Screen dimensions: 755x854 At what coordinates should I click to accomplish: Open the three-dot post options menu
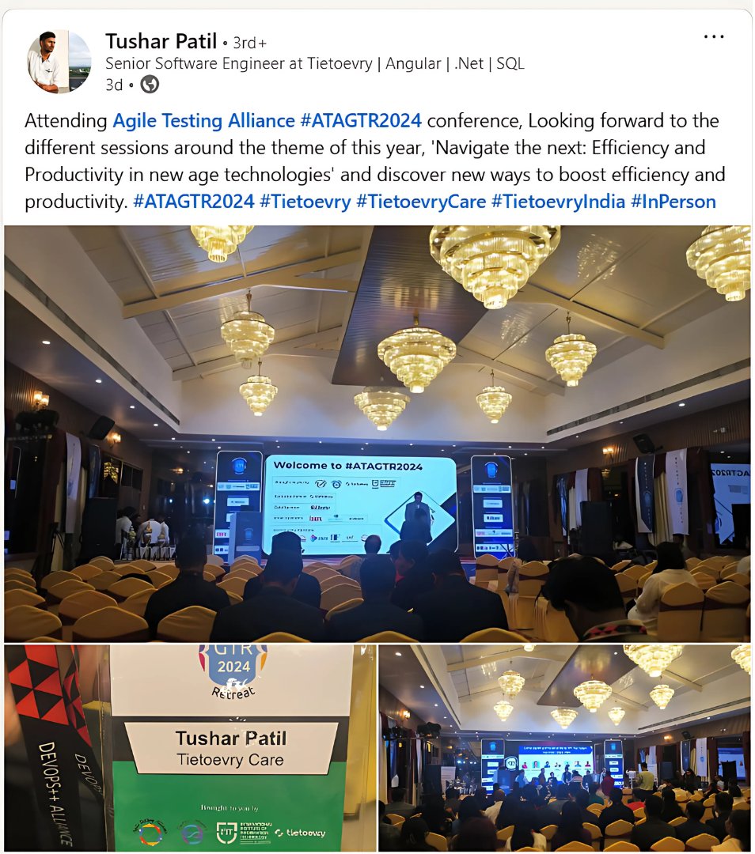pos(714,37)
